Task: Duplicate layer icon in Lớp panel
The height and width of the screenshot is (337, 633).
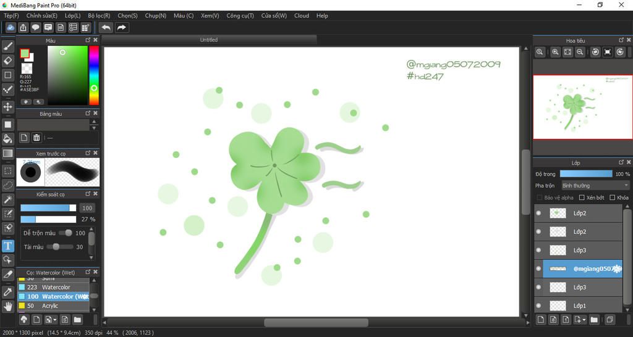Action: pyautogui.click(x=610, y=320)
